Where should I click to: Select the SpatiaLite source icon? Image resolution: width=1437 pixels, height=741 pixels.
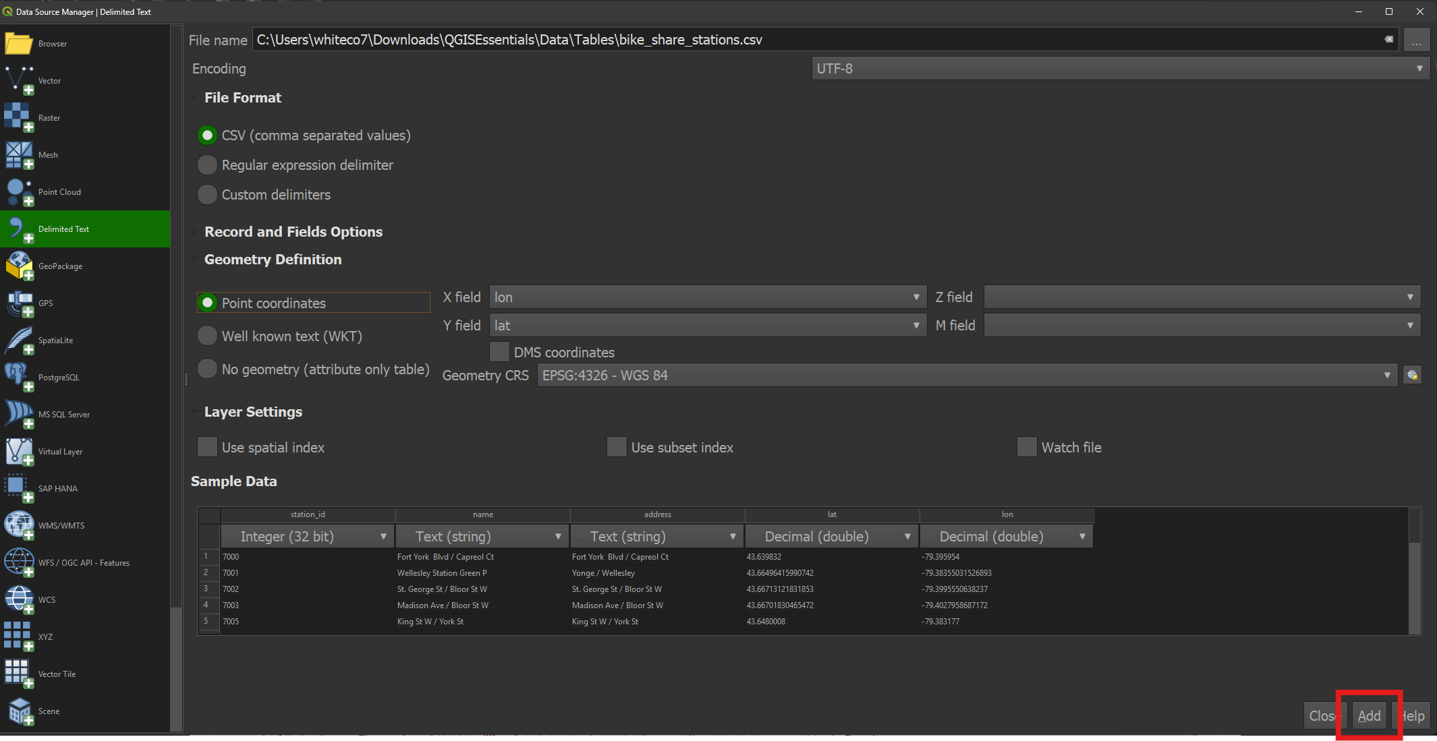[x=19, y=340]
